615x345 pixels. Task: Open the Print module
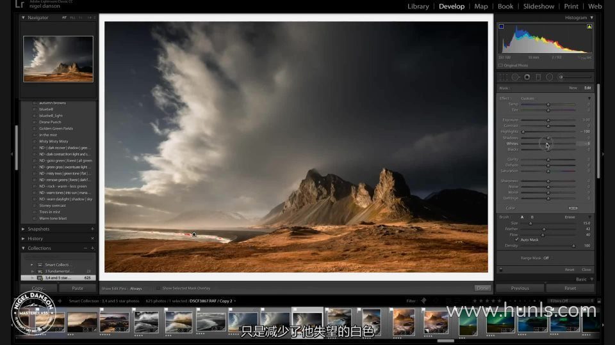point(571,6)
